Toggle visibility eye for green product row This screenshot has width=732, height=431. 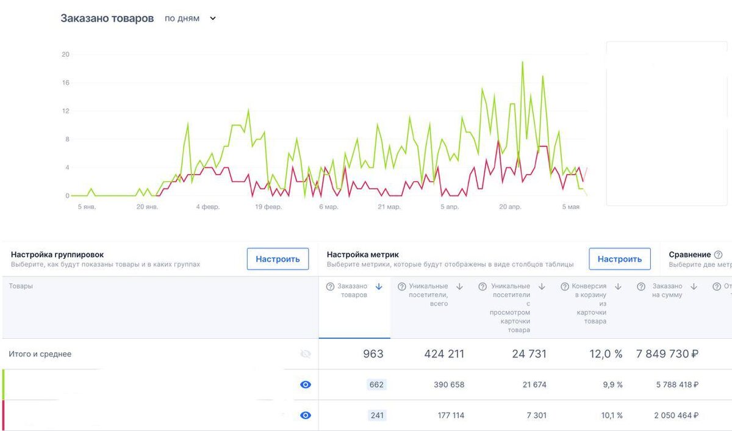pos(306,385)
